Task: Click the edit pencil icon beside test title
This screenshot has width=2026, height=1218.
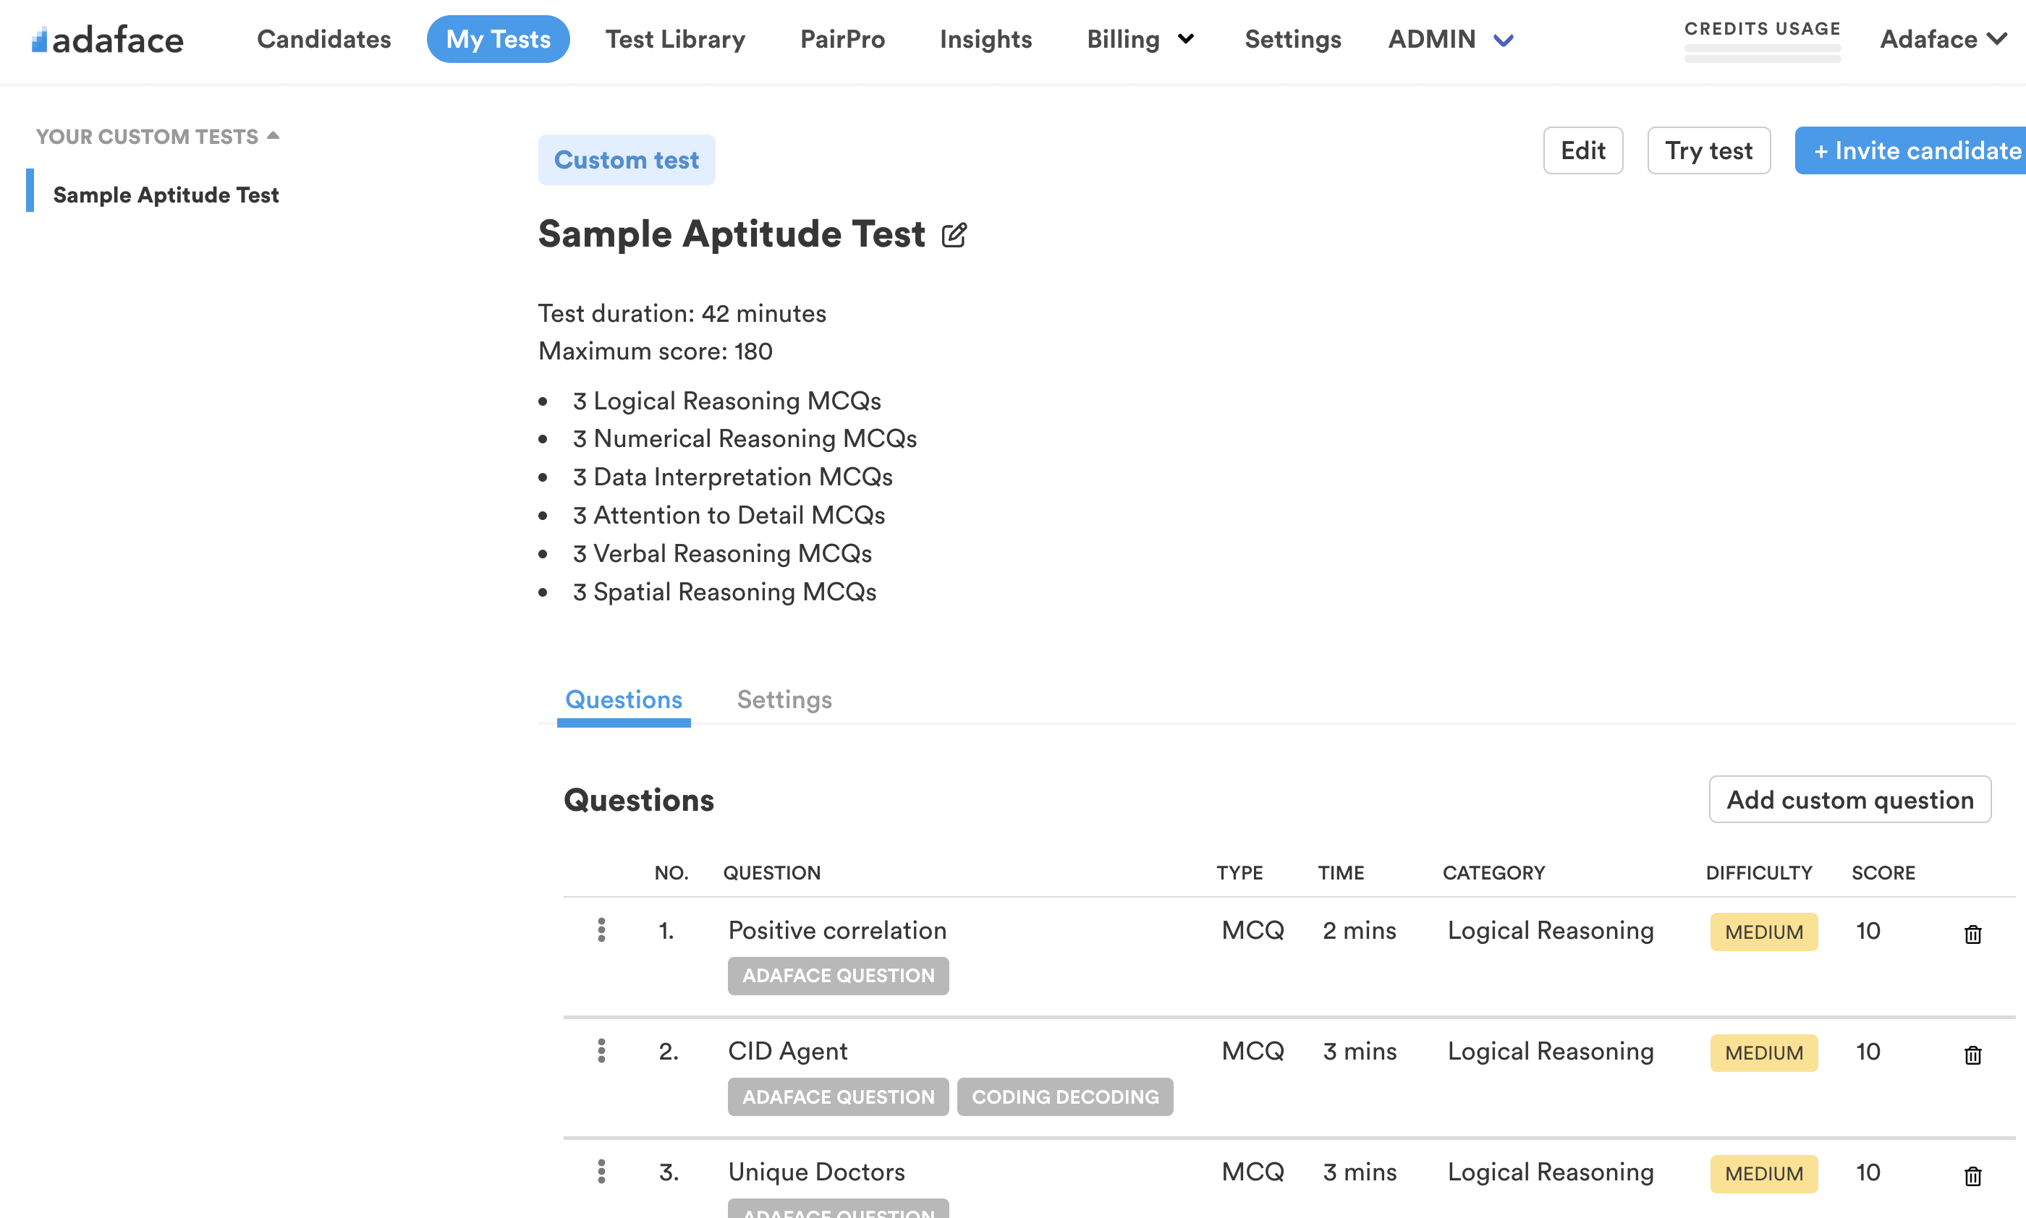Action: coord(953,236)
